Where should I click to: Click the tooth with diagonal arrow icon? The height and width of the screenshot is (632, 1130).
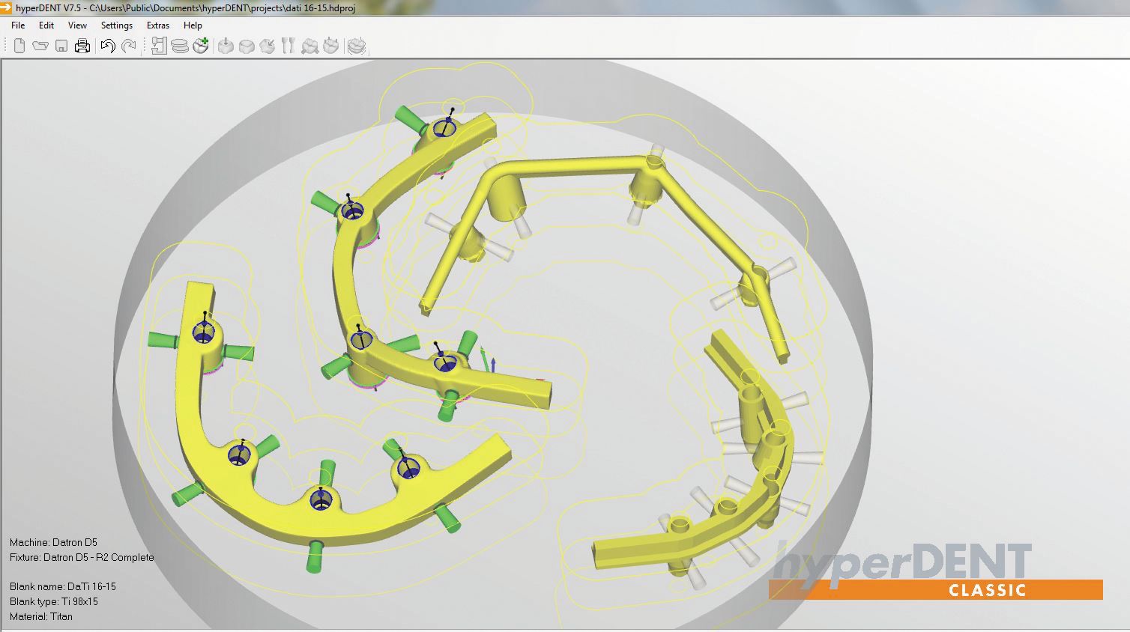pyautogui.click(x=268, y=46)
